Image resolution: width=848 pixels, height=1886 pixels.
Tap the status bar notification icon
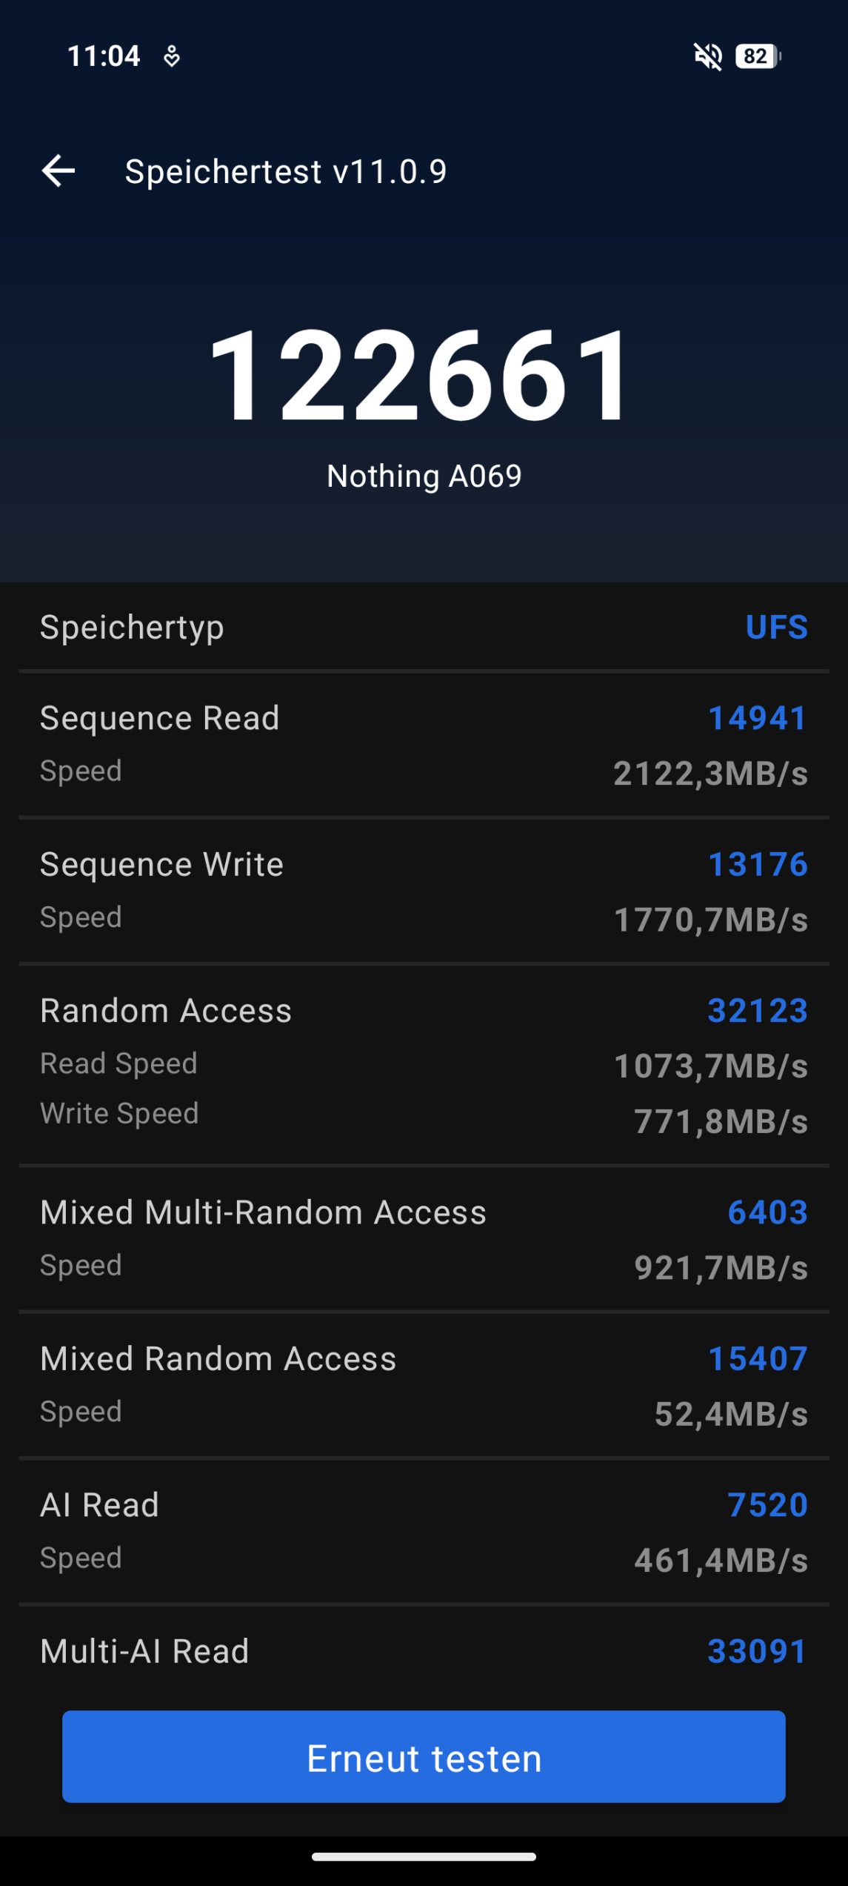tap(172, 56)
